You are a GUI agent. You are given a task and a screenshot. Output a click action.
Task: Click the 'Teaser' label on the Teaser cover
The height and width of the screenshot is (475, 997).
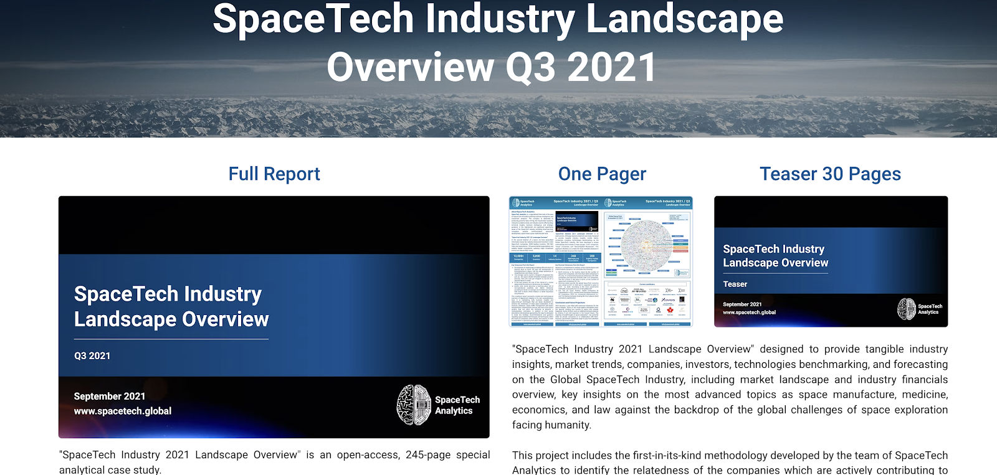tap(735, 284)
